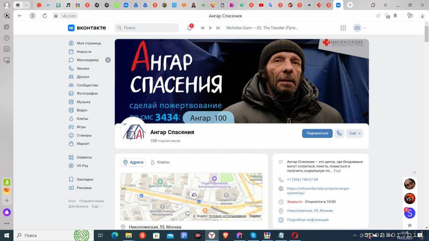Image resolution: width=429 pixels, height=241 pixels.
Task: Mute the tab audio speaker toggle
Action: (18, 5)
